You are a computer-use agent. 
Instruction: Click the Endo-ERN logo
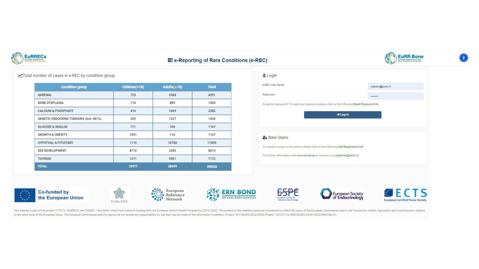tap(119, 195)
